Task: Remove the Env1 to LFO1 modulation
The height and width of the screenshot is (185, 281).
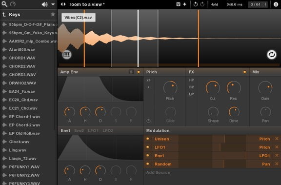Action: (x=277, y=155)
